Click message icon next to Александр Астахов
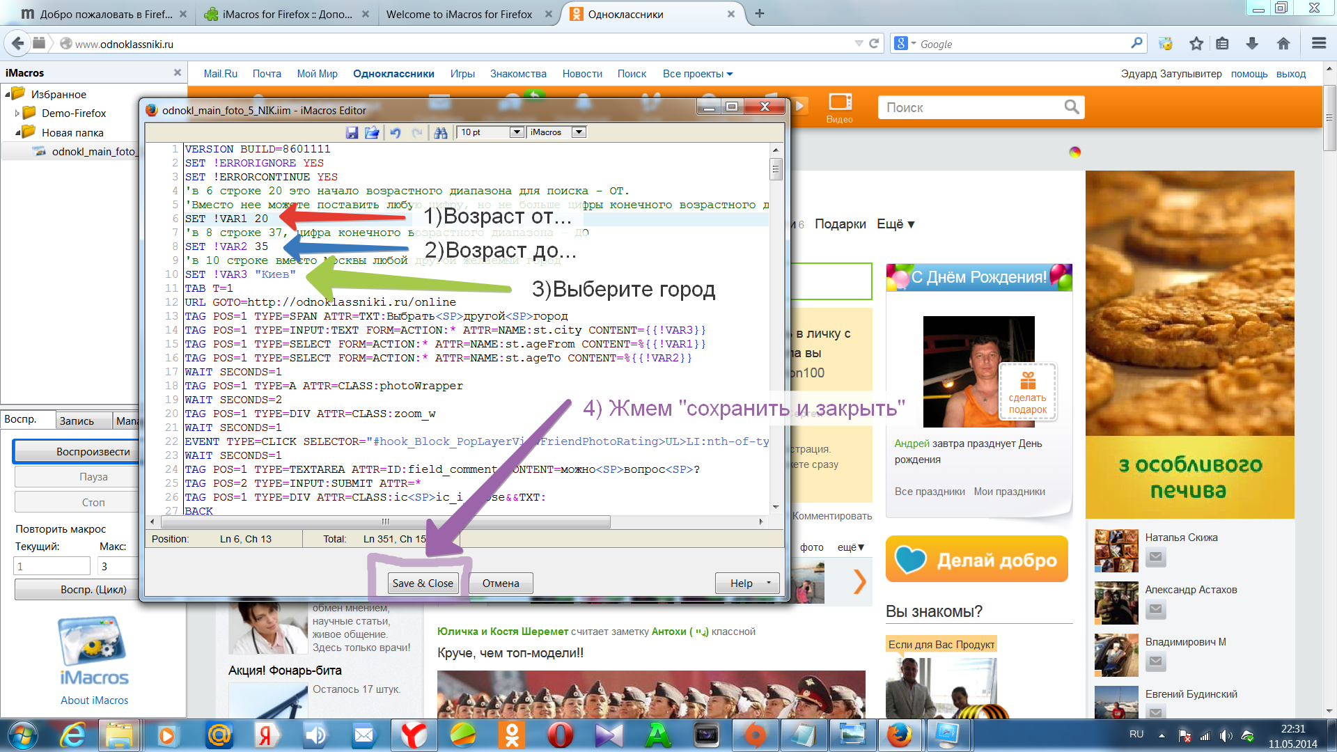 [x=1156, y=609]
